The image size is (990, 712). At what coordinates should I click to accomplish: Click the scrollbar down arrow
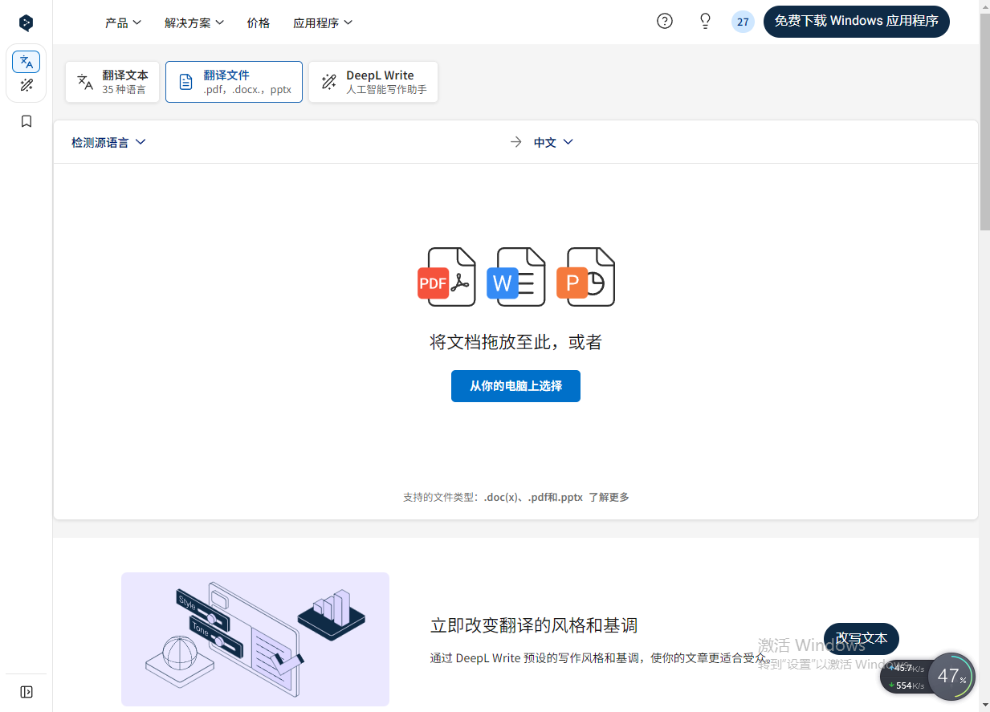(984, 706)
